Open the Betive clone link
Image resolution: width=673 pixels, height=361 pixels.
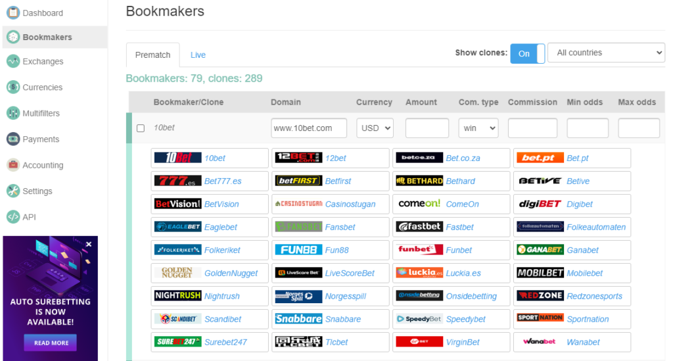click(578, 181)
